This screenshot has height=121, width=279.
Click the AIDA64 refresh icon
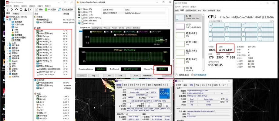pos(21,10)
